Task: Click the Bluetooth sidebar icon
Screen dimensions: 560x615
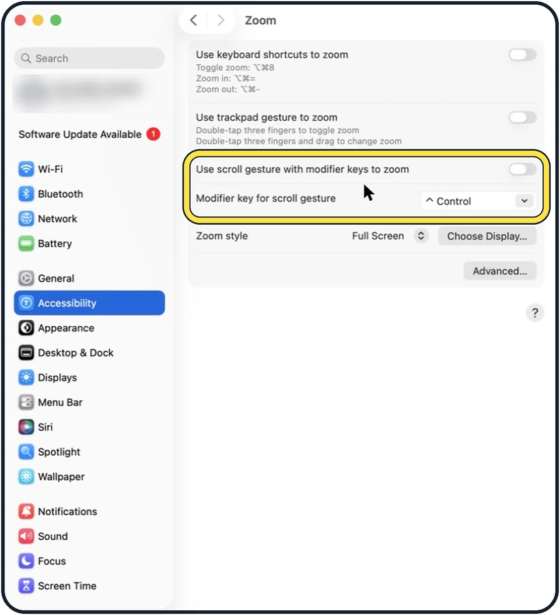Action: click(26, 194)
